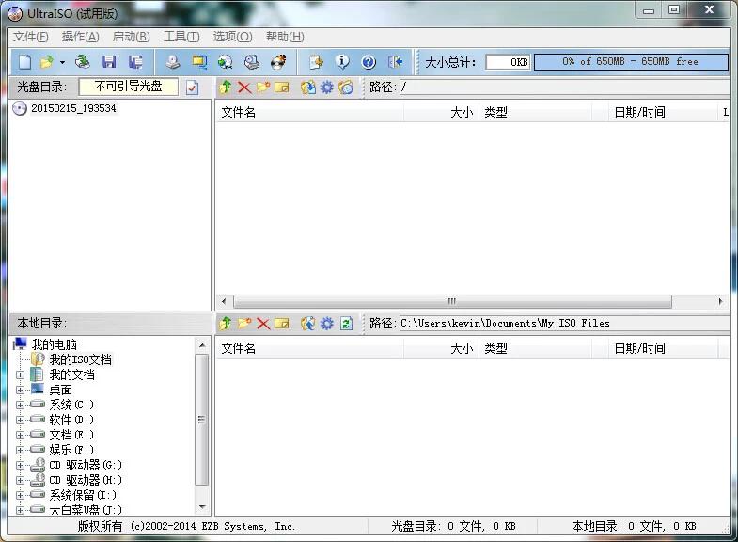Click the Up folder icon in disc pane

pos(226,88)
